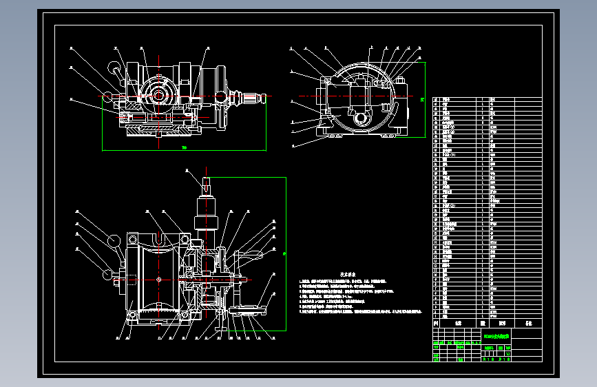This screenshot has height=387, width=597.
Task: Select the splined shaft end in top-left view
Action: point(254,98)
